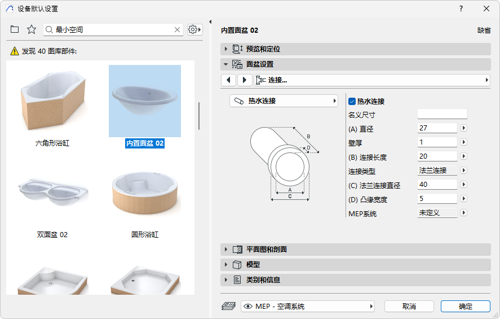Click the 面盆设置 panel icon
The width and height of the screenshot is (500, 319).
237,64
